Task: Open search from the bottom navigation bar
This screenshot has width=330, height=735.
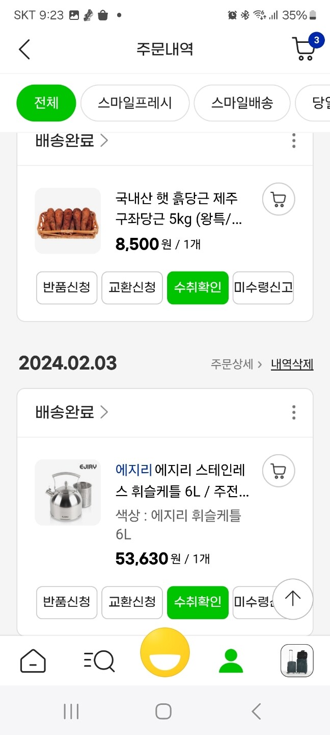Action: [x=99, y=660]
